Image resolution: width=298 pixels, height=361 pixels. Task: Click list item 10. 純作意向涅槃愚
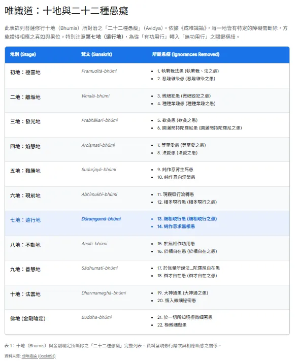176,177
